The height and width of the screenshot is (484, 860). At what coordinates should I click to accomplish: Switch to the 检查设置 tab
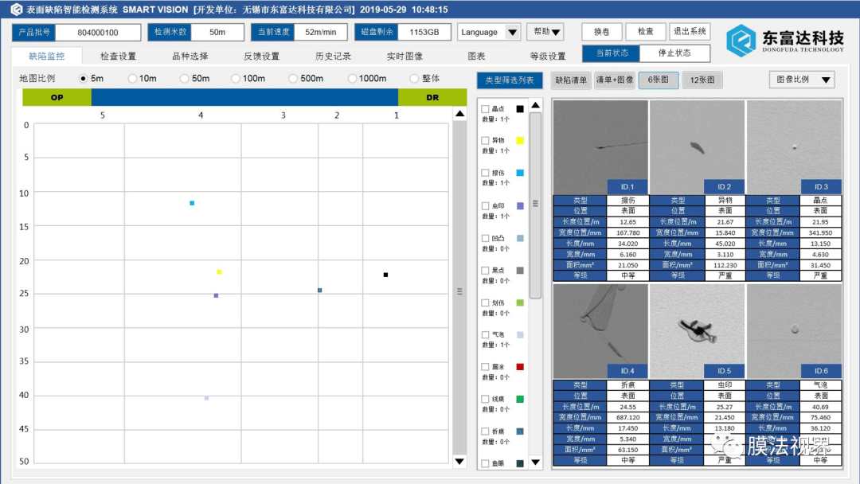[x=118, y=57]
